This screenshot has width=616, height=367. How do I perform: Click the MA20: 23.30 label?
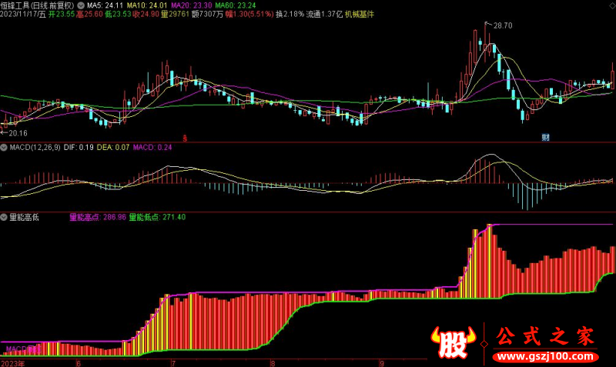(191, 5)
